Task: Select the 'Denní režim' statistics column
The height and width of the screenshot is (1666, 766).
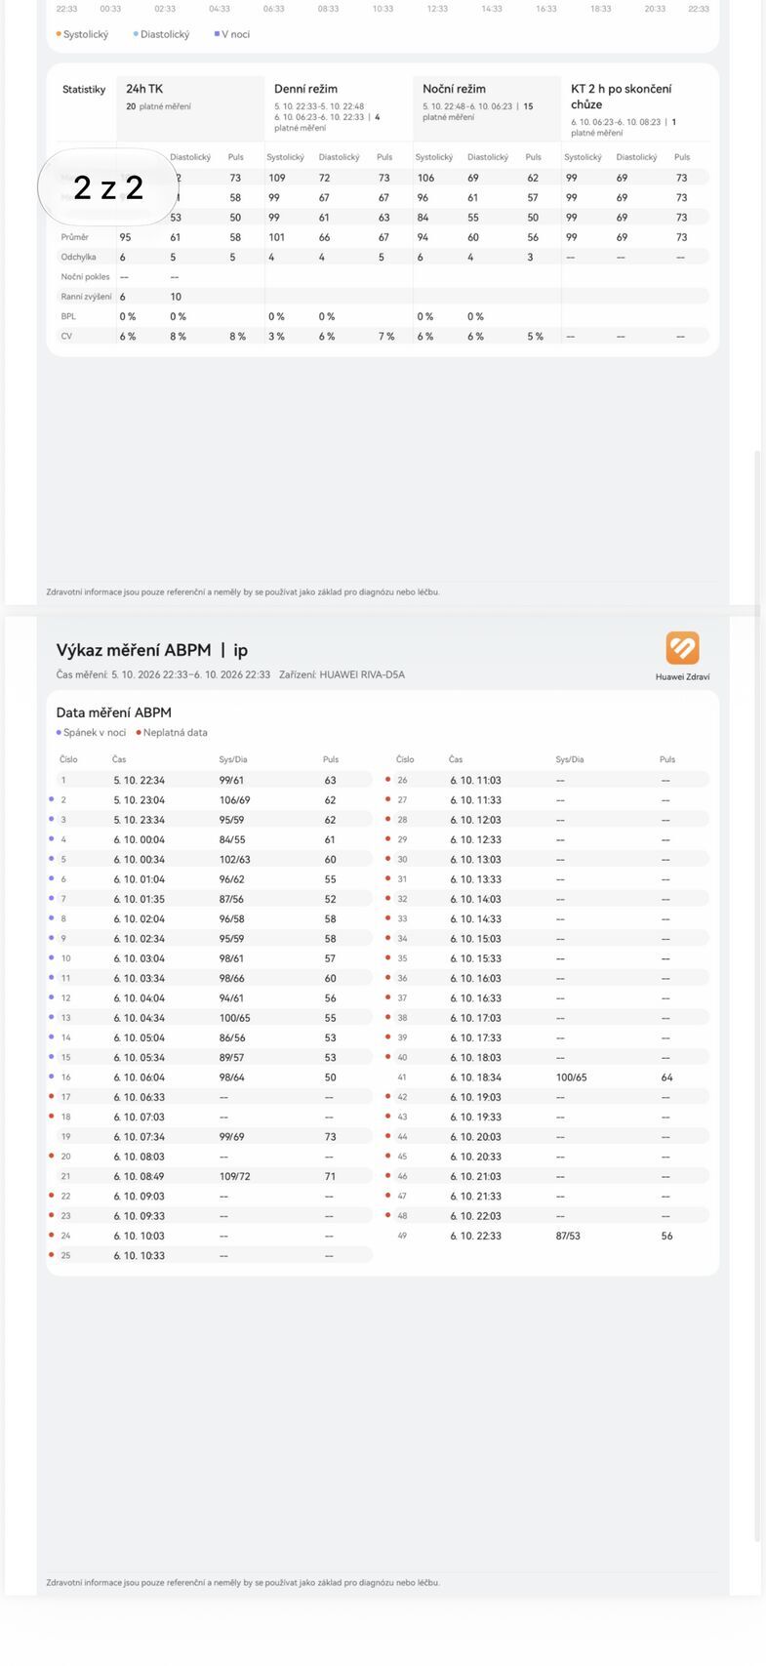Action: pyautogui.click(x=339, y=108)
